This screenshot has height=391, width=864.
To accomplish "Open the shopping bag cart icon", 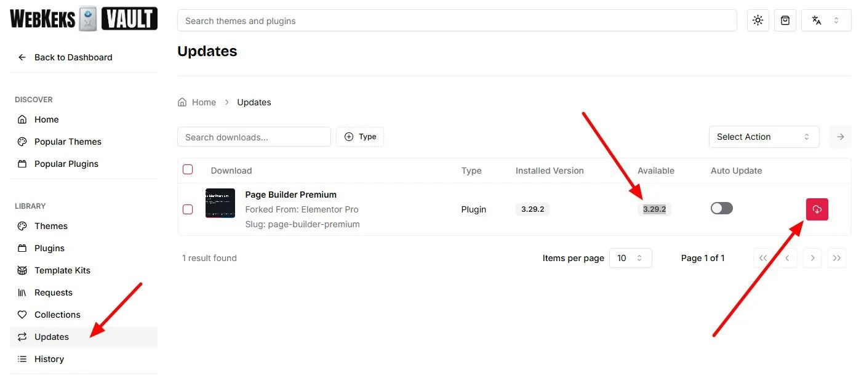I will (x=785, y=20).
